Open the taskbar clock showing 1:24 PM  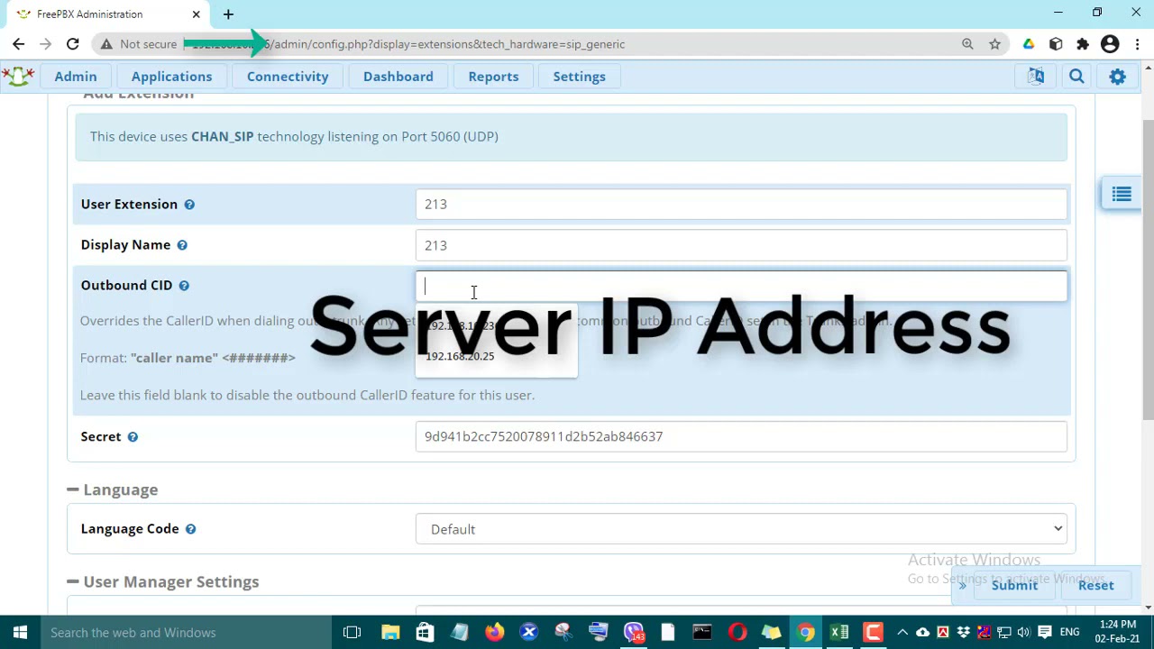[1118, 633]
